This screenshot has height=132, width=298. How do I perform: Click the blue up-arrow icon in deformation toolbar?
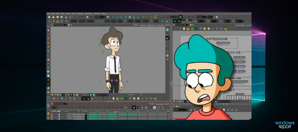62,98
